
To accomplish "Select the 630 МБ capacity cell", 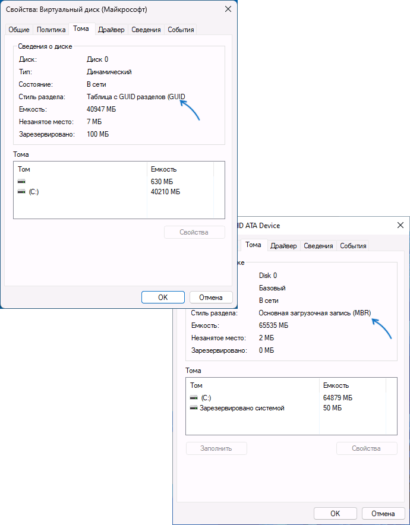I will (162, 182).
